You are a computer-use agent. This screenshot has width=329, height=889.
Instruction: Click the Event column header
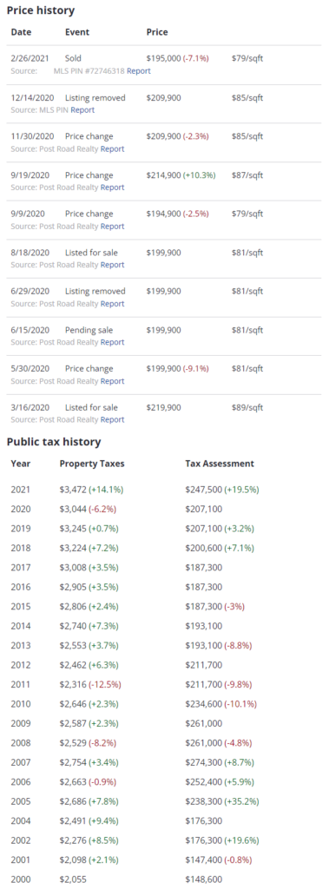77,32
